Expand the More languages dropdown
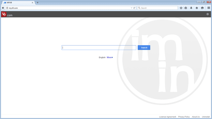The height and width of the screenshot is (119, 212). point(110,58)
